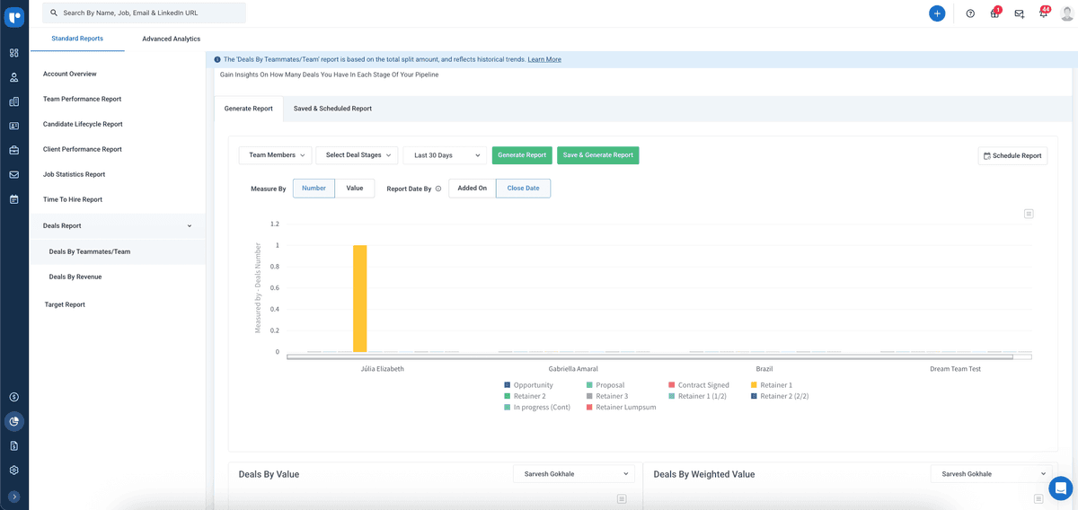Open the deals dollar icon in sidebar
The height and width of the screenshot is (510, 1078).
pyautogui.click(x=14, y=397)
